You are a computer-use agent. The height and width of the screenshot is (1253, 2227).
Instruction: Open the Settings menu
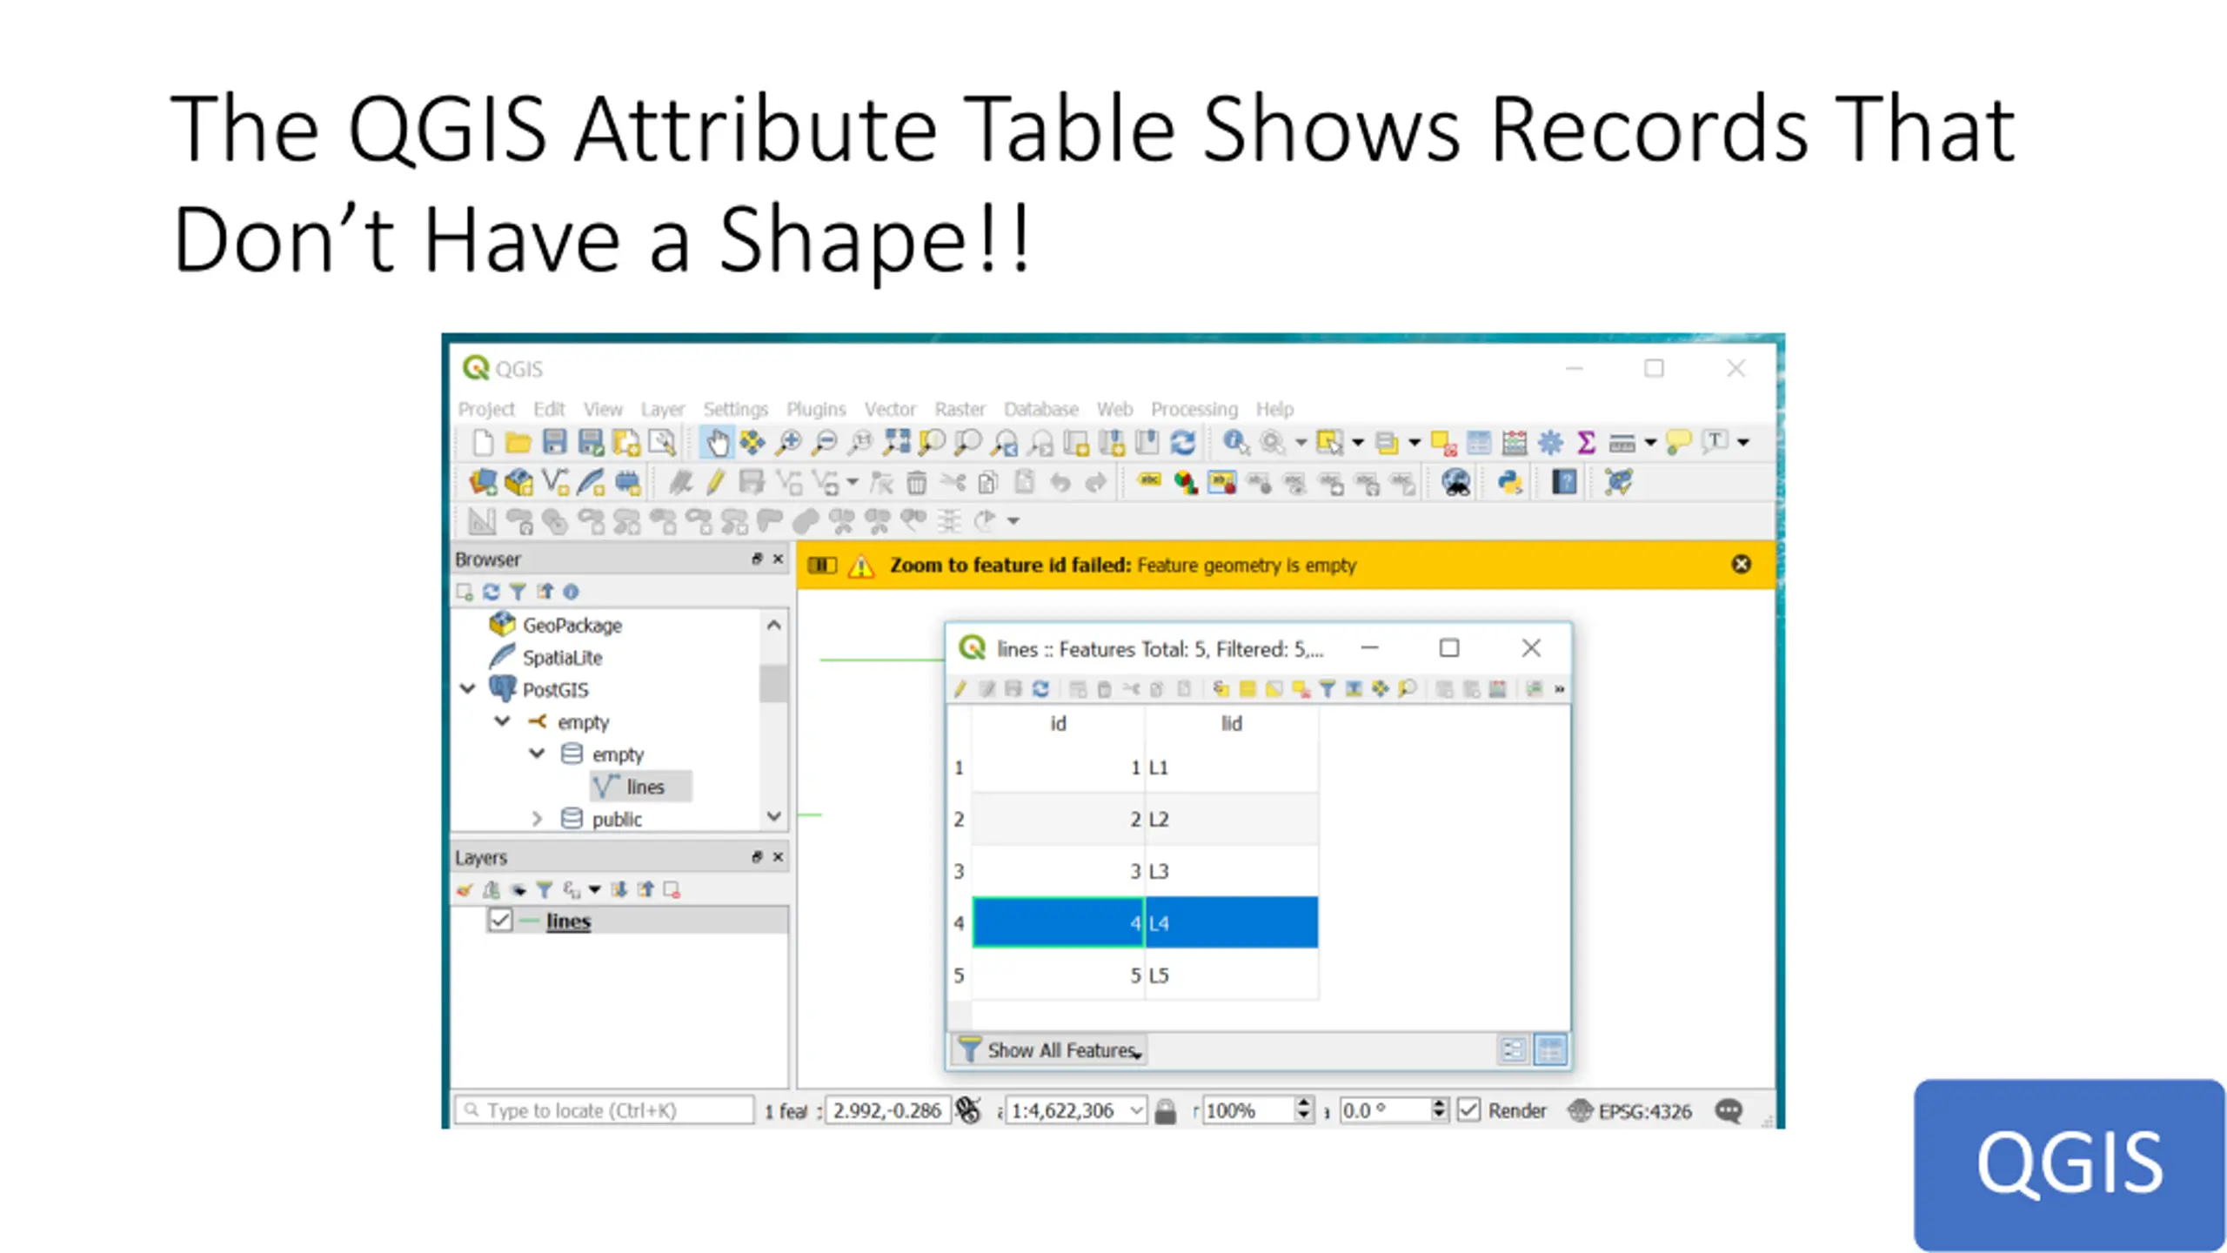point(735,409)
